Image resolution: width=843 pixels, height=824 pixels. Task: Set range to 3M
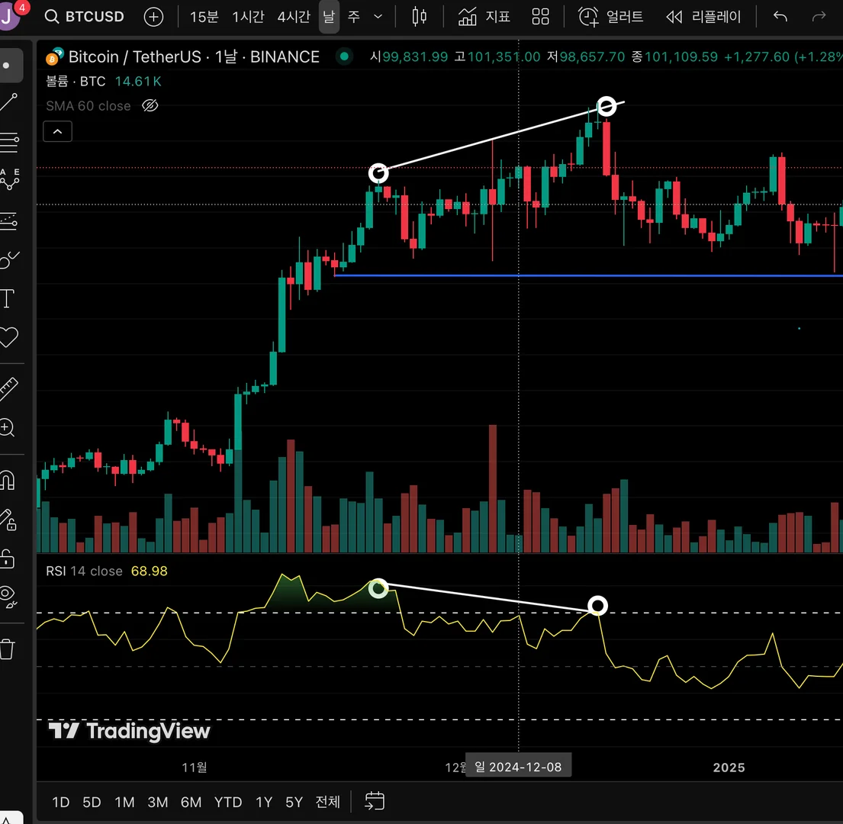click(157, 802)
